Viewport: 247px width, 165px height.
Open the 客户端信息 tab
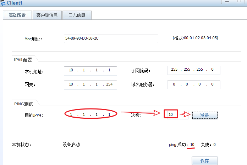tap(47, 15)
